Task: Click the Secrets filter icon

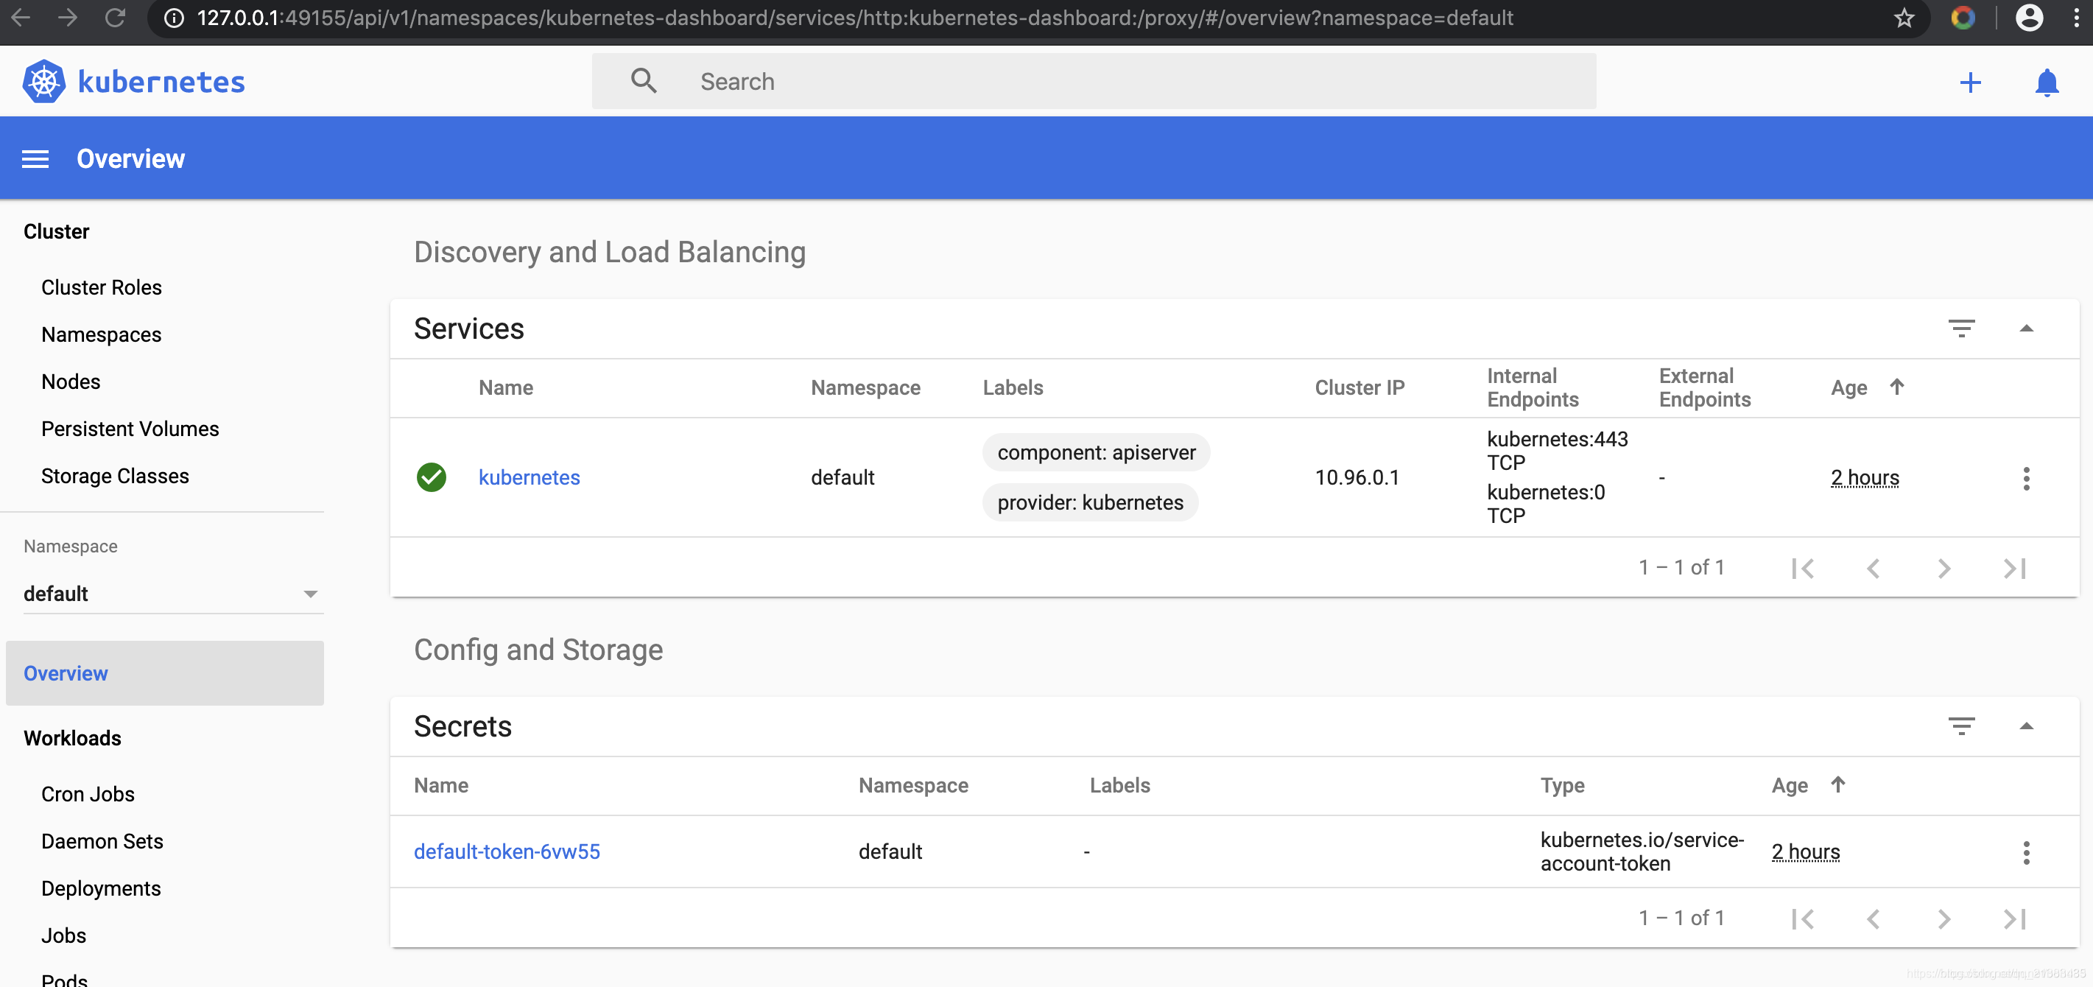Action: click(1960, 726)
